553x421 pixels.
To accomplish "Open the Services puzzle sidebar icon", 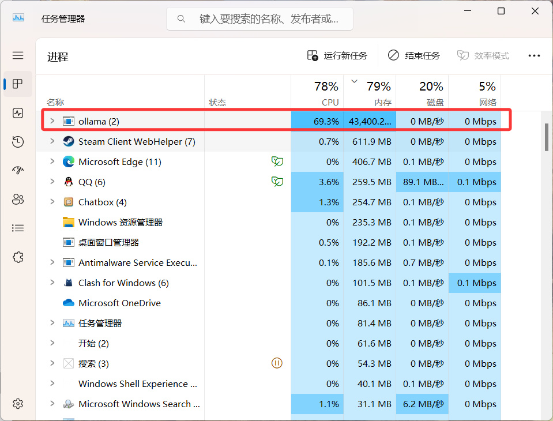I will coord(18,257).
